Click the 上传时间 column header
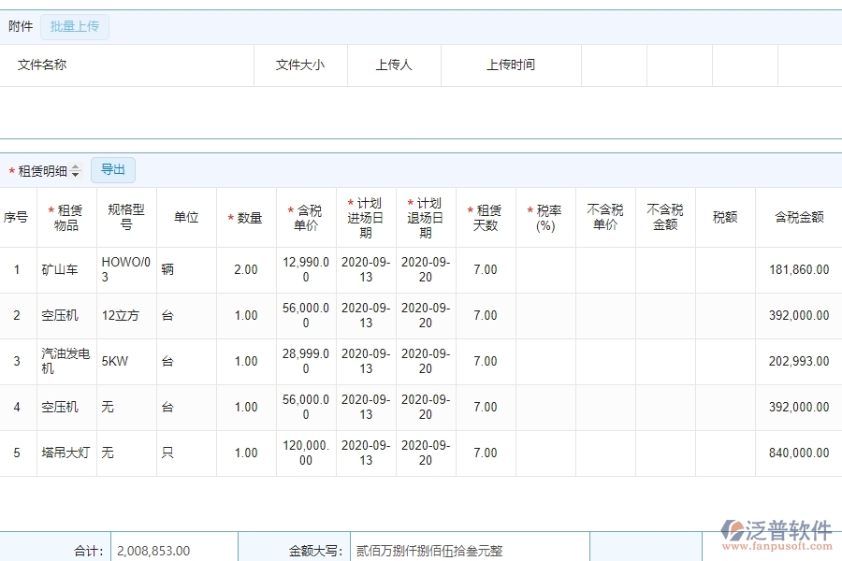 [511, 65]
